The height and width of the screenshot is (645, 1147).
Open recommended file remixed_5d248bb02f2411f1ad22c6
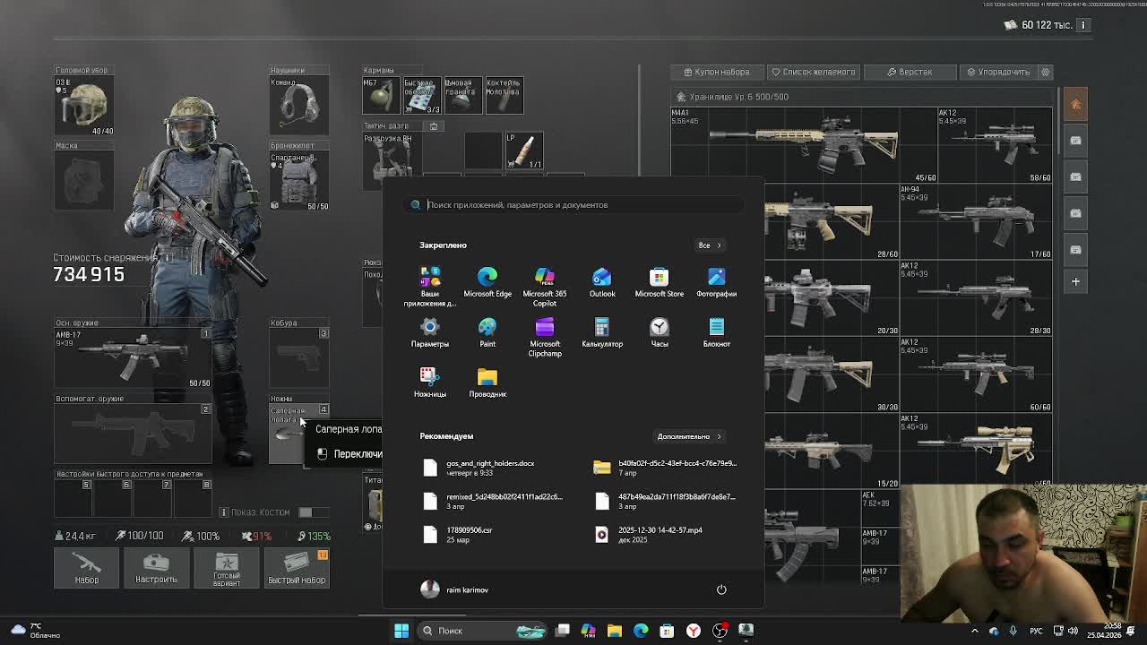(x=493, y=501)
